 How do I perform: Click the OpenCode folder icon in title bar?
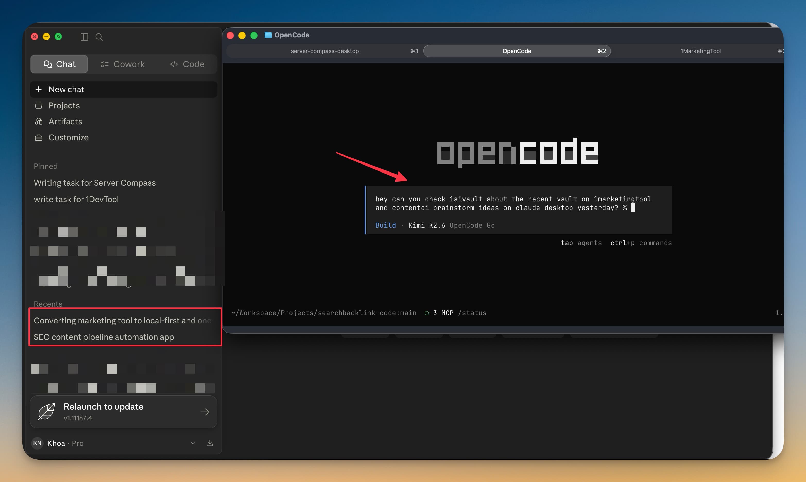pos(268,35)
